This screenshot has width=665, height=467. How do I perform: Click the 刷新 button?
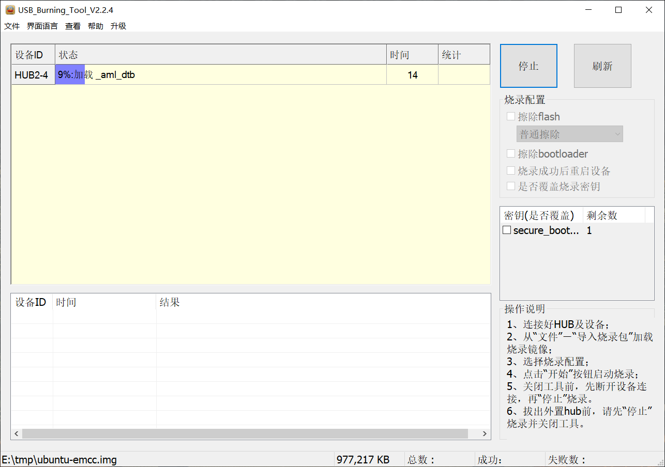(602, 66)
